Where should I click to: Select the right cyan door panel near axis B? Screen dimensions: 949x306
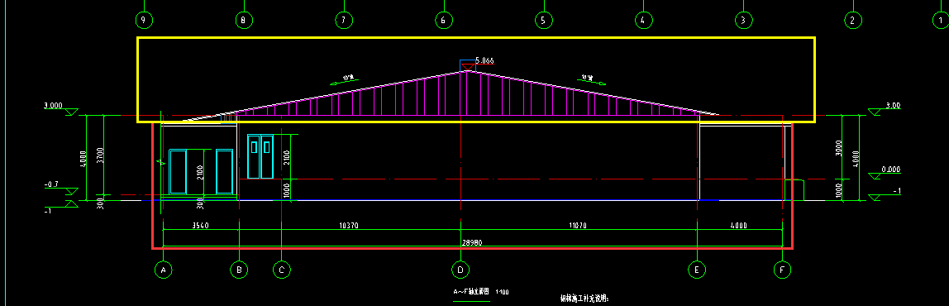pos(225,171)
